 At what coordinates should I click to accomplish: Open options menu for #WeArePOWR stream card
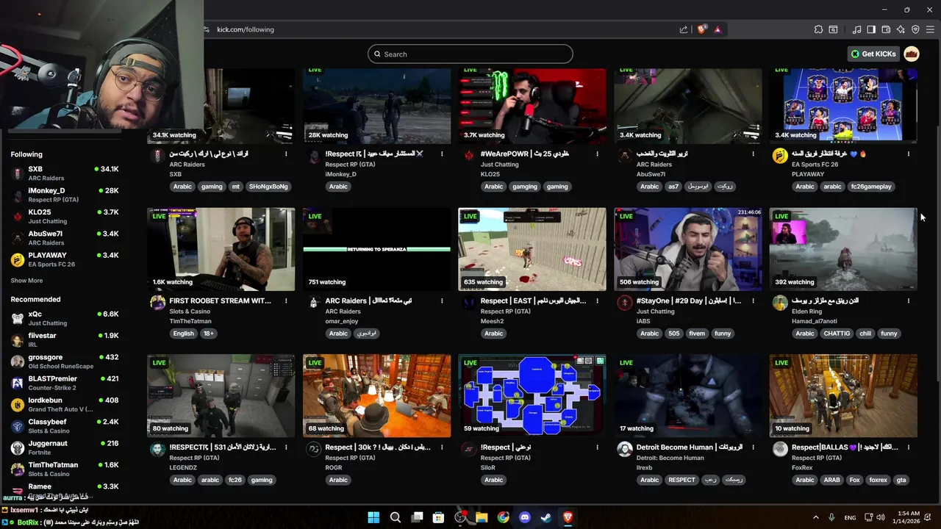[x=597, y=154]
